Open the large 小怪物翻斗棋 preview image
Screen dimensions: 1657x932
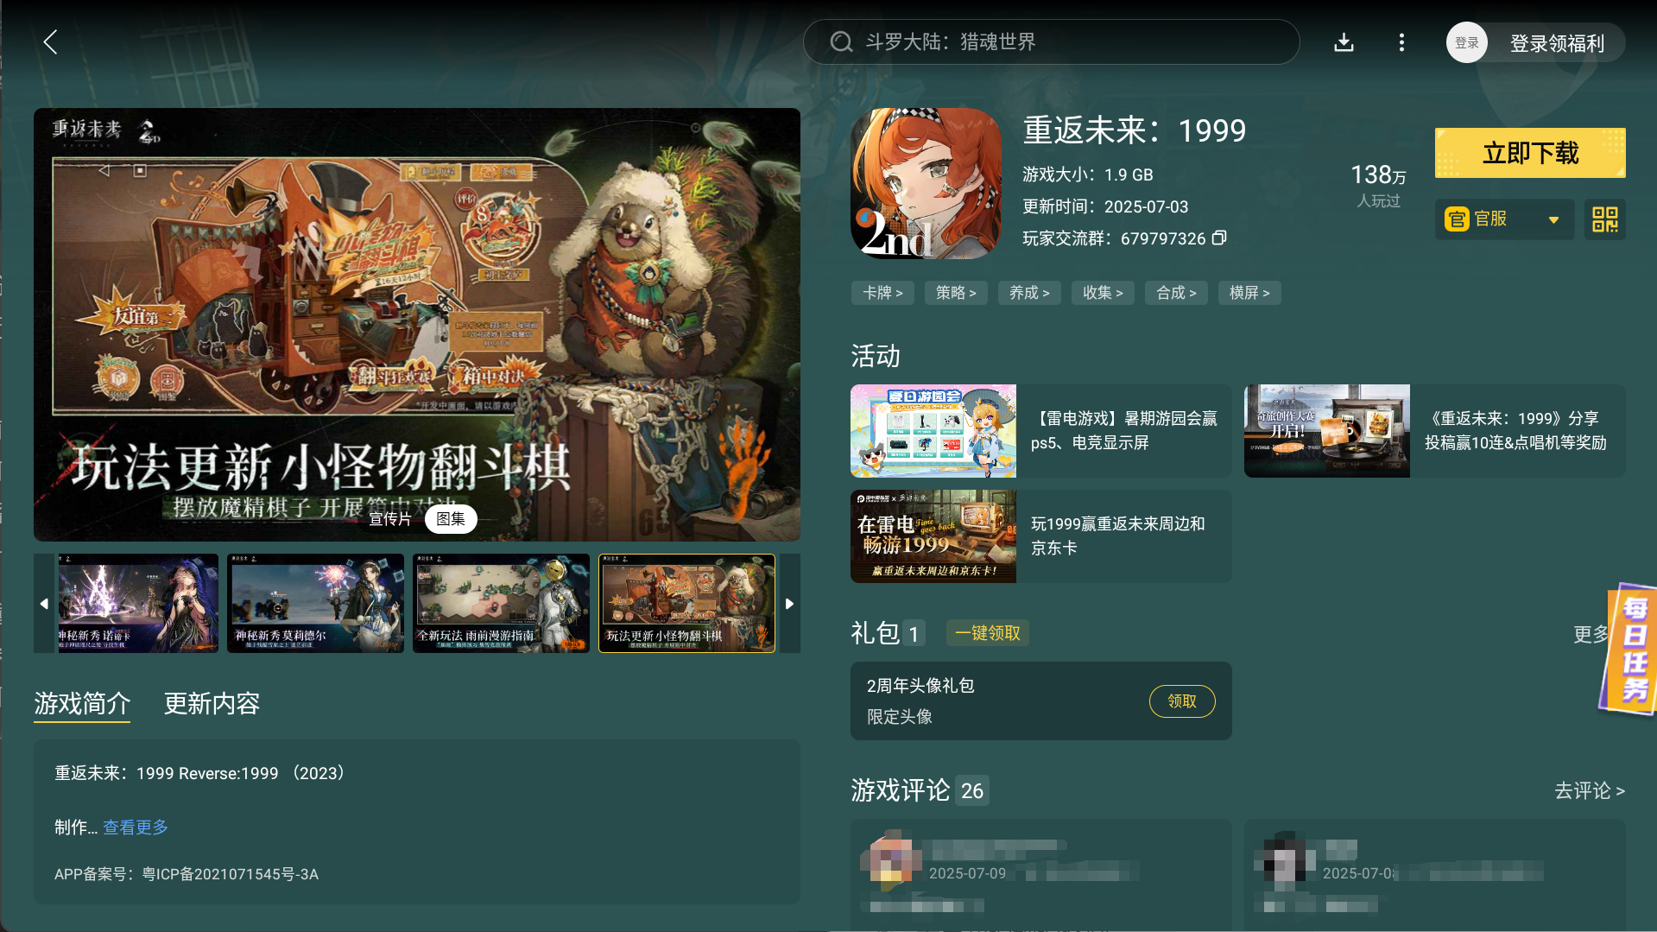tap(416, 324)
